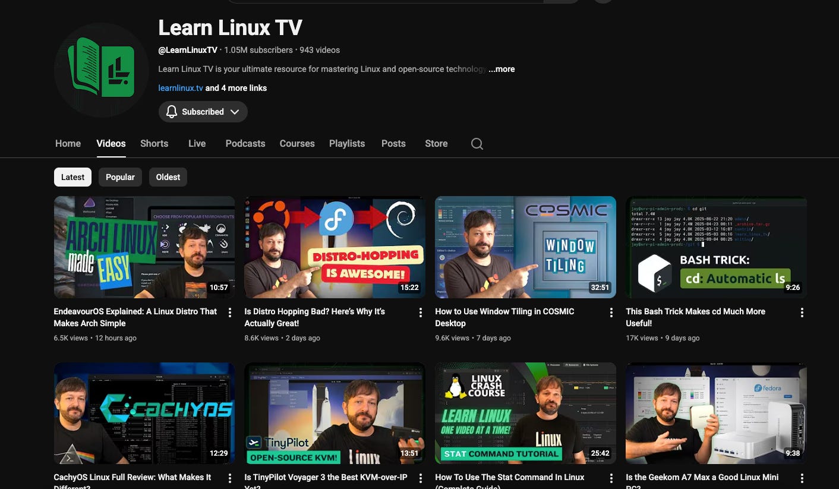Open options menu for This Bash Trick video

pos(802,313)
